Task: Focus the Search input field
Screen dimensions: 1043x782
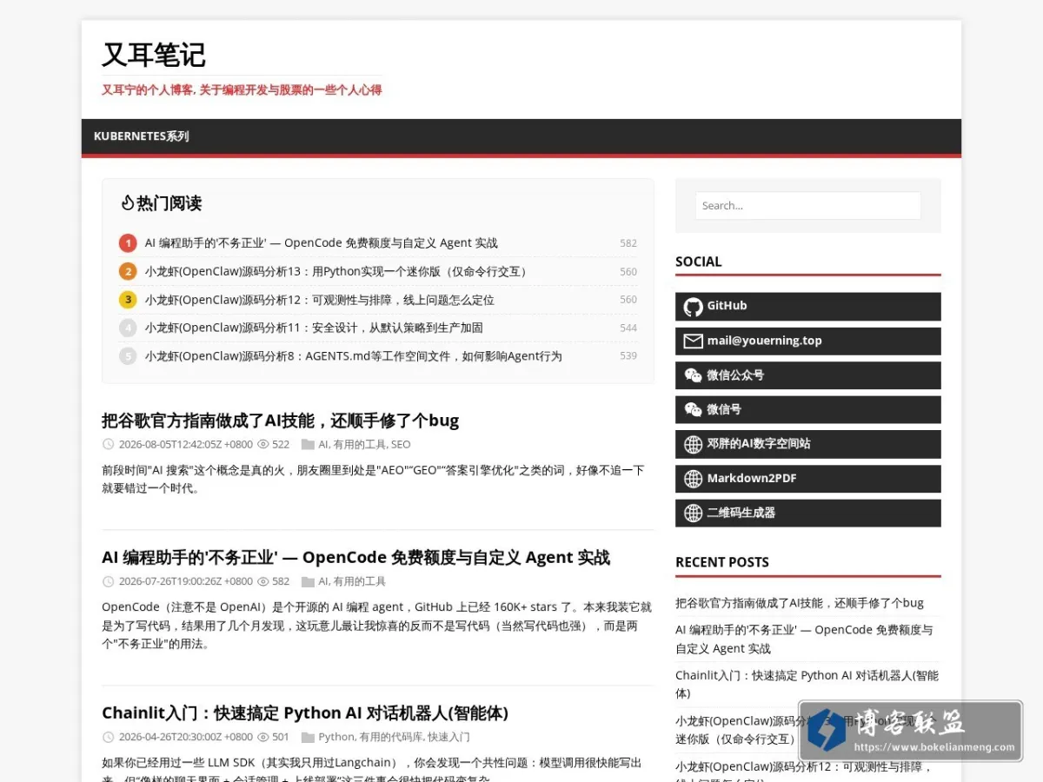Action: coord(807,206)
